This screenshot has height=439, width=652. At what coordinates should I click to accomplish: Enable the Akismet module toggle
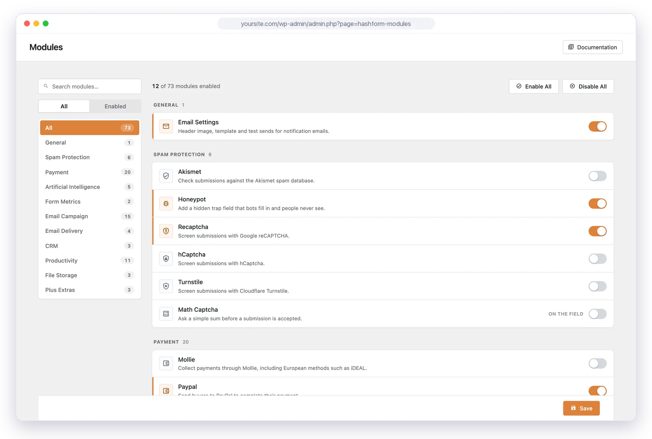[597, 176]
